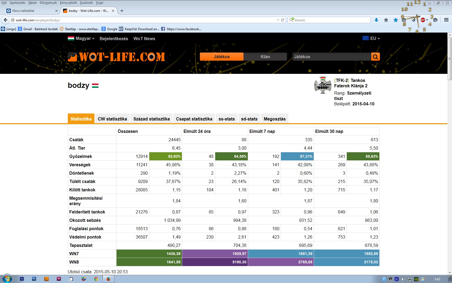452x283 pixels.
Task: Open the Könyvjelzők menu
Action: pyautogui.click(x=68, y=3)
